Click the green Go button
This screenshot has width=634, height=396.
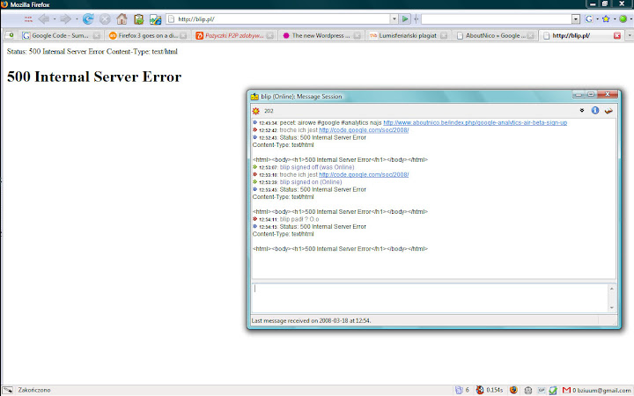(405, 19)
